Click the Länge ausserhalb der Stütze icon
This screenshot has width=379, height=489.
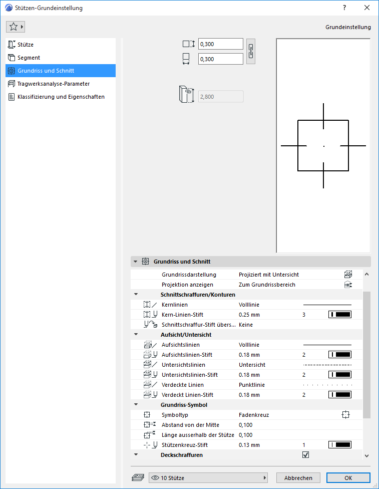pyautogui.click(x=149, y=434)
